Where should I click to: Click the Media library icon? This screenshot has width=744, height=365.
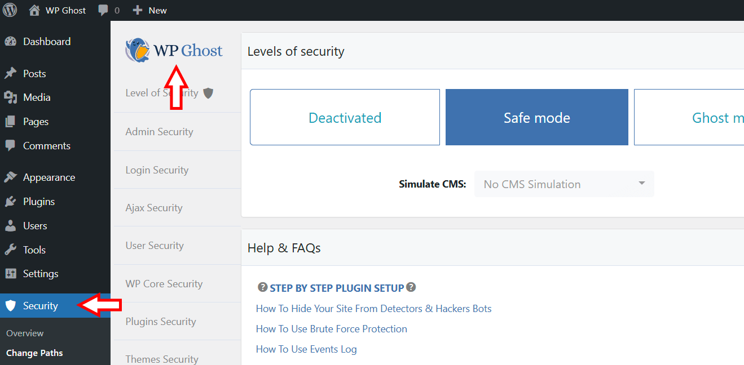[10, 97]
